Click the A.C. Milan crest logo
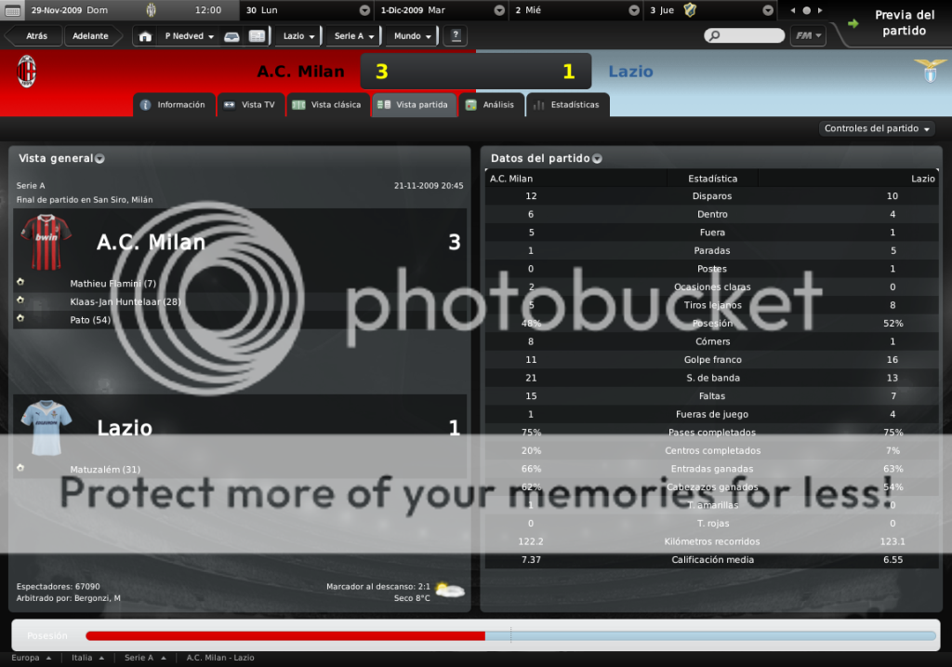 (26, 71)
